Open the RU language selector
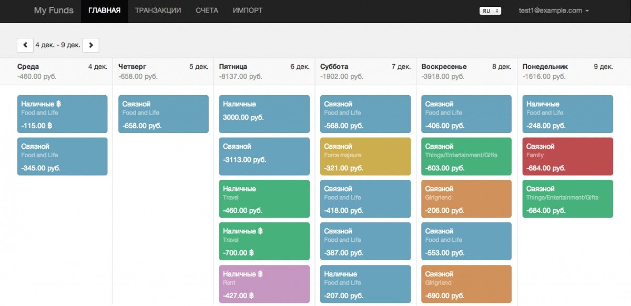This screenshot has width=631, height=306. point(491,11)
